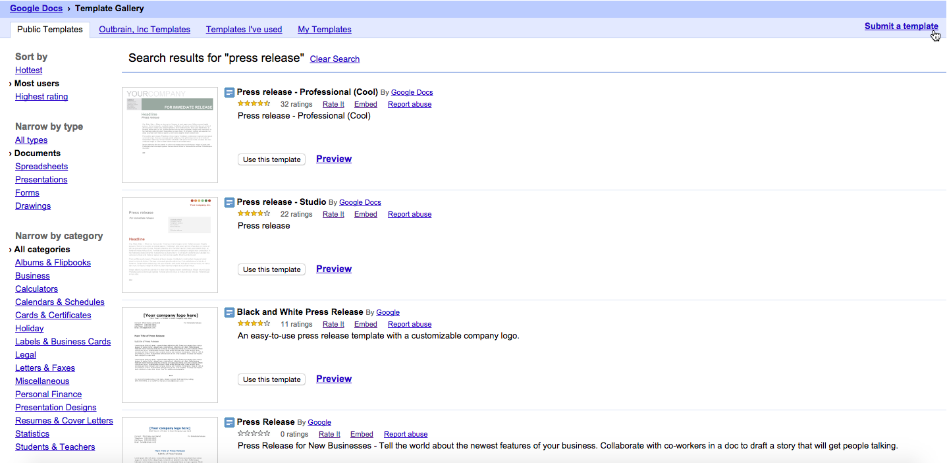Click the empty stars under Press Release by Google
Image resolution: width=947 pixels, height=463 pixels.
254,434
